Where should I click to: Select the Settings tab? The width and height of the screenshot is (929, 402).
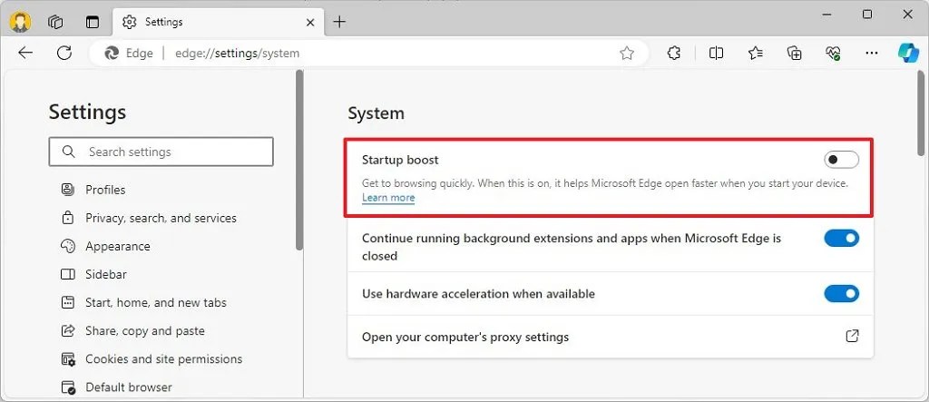(218, 22)
